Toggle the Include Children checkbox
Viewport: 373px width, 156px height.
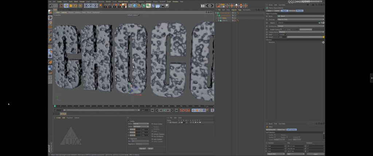tap(153, 134)
